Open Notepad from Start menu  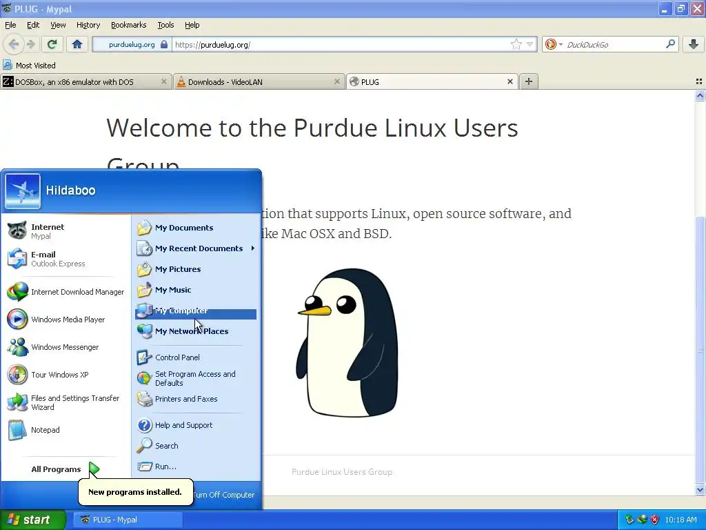(x=65, y=430)
